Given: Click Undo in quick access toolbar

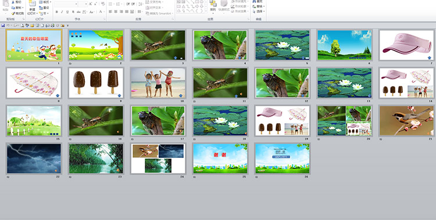Looking at the screenshot, I should 8,26.
